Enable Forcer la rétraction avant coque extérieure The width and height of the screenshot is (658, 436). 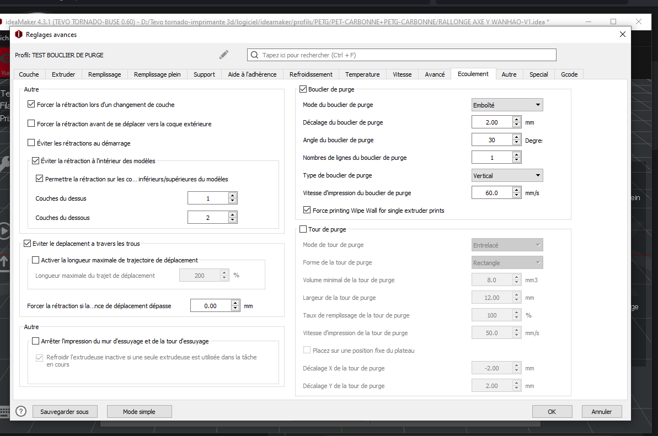pos(31,123)
